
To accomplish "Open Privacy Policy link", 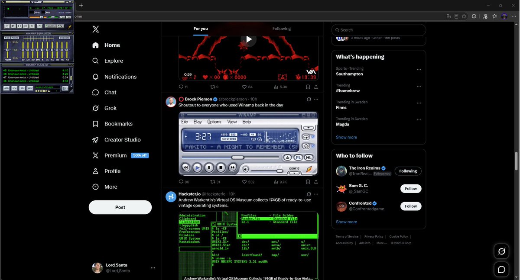I will pos(374,237).
